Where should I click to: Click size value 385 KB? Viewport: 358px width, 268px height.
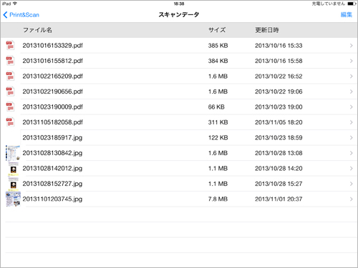click(x=218, y=46)
